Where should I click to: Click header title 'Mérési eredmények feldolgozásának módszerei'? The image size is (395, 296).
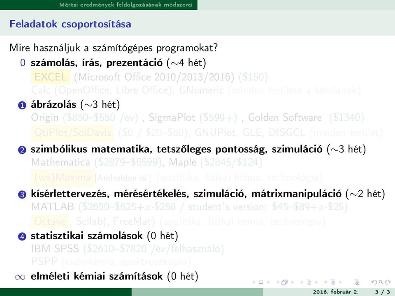[x=126, y=5]
